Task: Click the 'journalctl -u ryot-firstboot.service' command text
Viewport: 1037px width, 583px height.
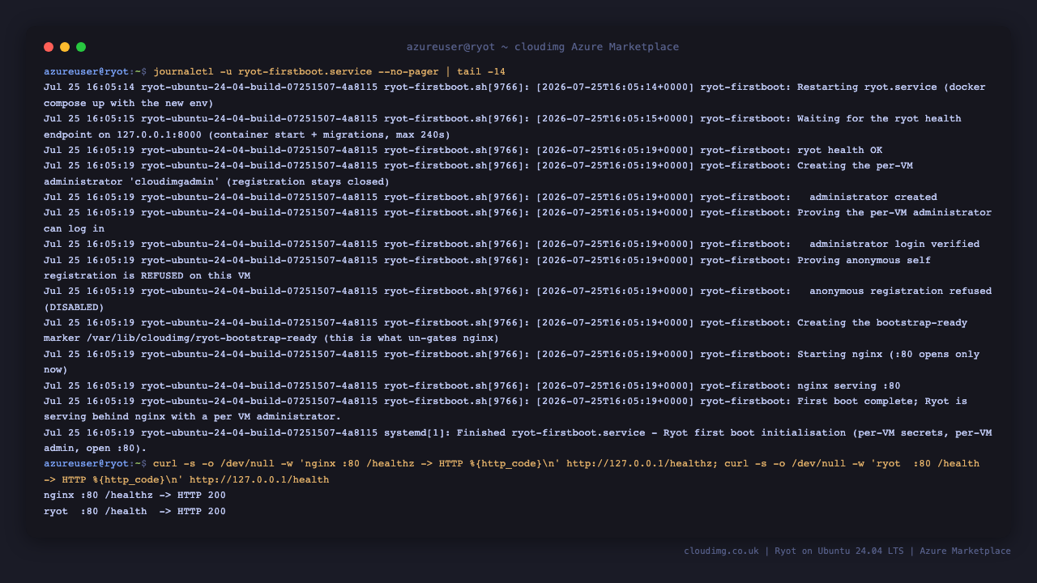Action: (x=262, y=71)
